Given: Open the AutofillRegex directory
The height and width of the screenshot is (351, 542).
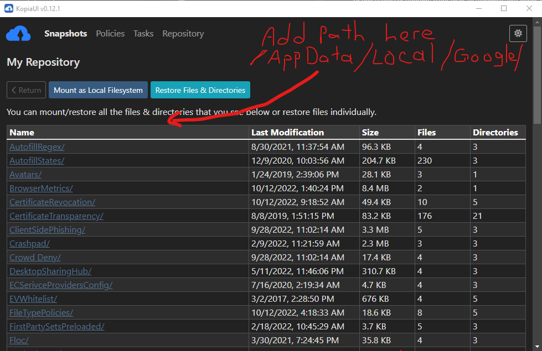Looking at the screenshot, I should coord(37,146).
